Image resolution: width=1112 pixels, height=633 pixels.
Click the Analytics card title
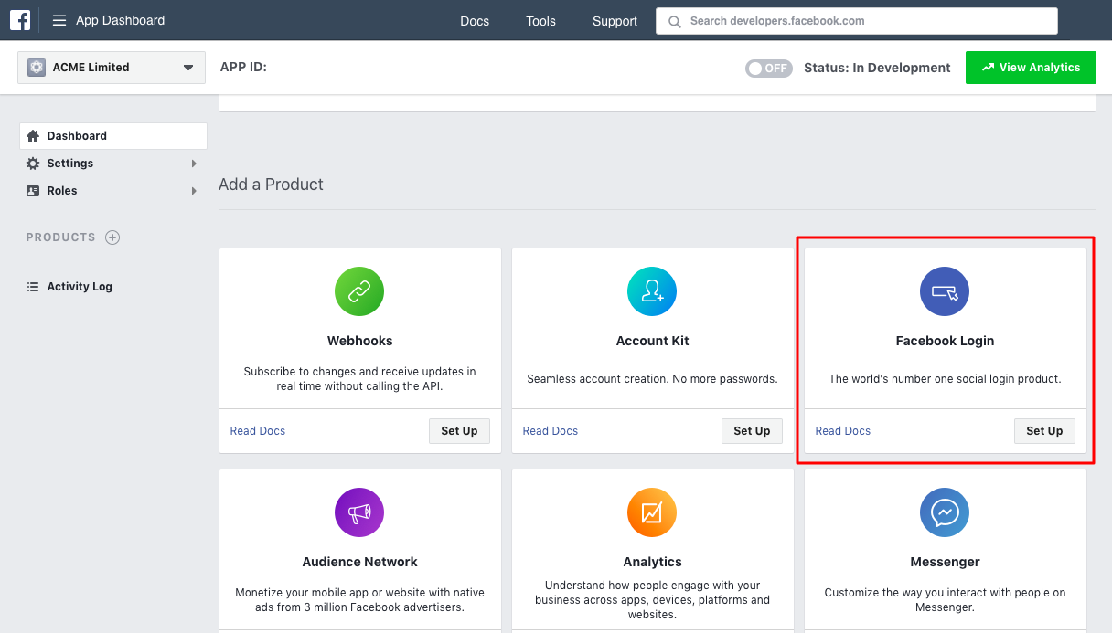(x=653, y=562)
